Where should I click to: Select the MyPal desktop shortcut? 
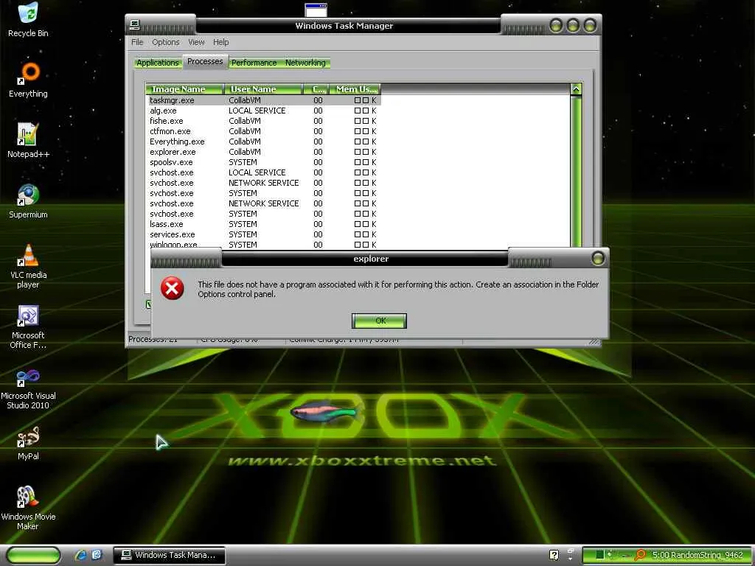(x=28, y=443)
